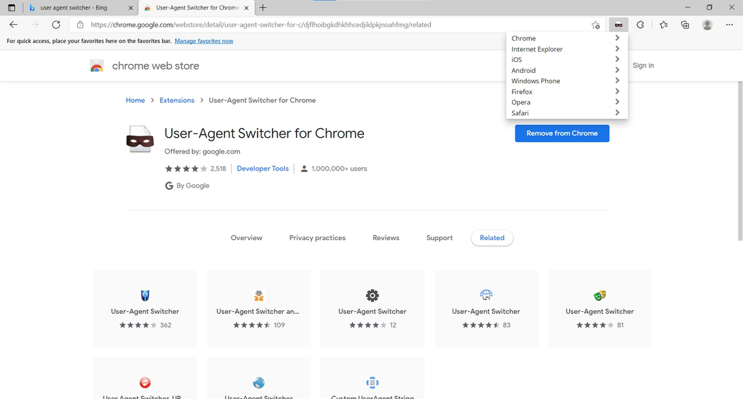Click the By Google label
The height and width of the screenshot is (399, 743).
[193, 186]
